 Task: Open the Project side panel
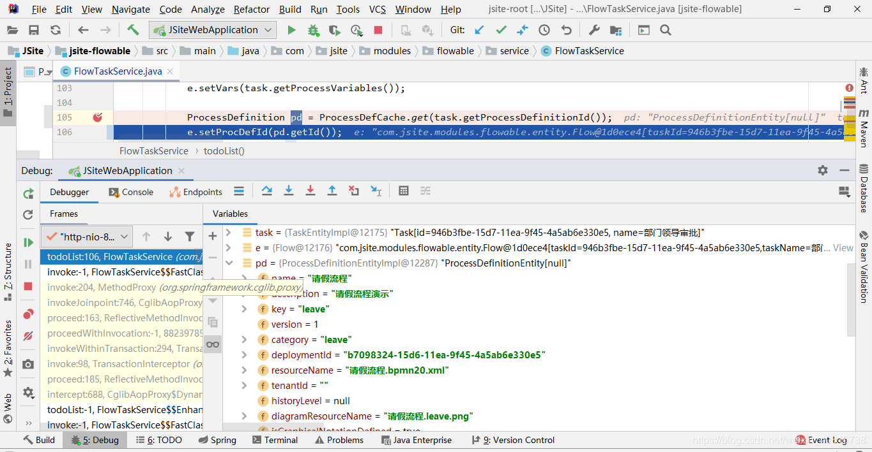pos(8,93)
